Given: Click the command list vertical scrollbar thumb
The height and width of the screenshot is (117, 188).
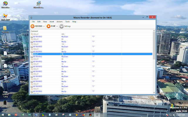Looking at the screenshot, I should point(154,46).
